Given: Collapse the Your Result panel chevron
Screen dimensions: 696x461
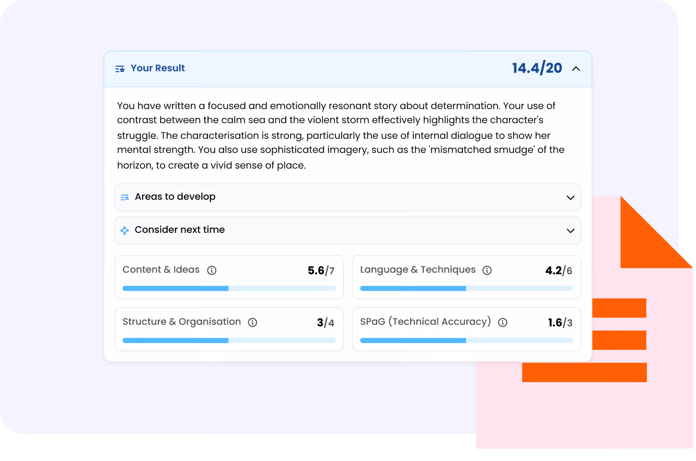Looking at the screenshot, I should (x=576, y=68).
